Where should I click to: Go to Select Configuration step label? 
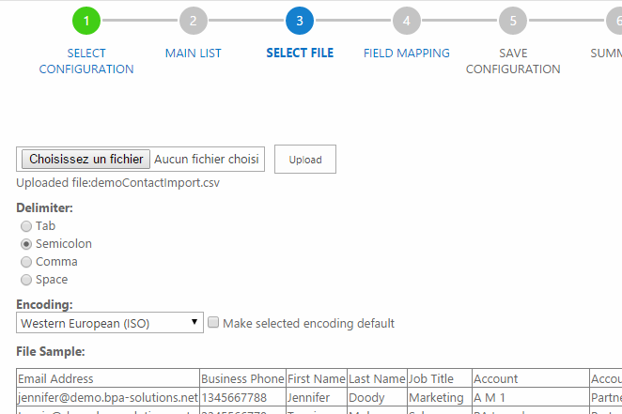(x=86, y=61)
